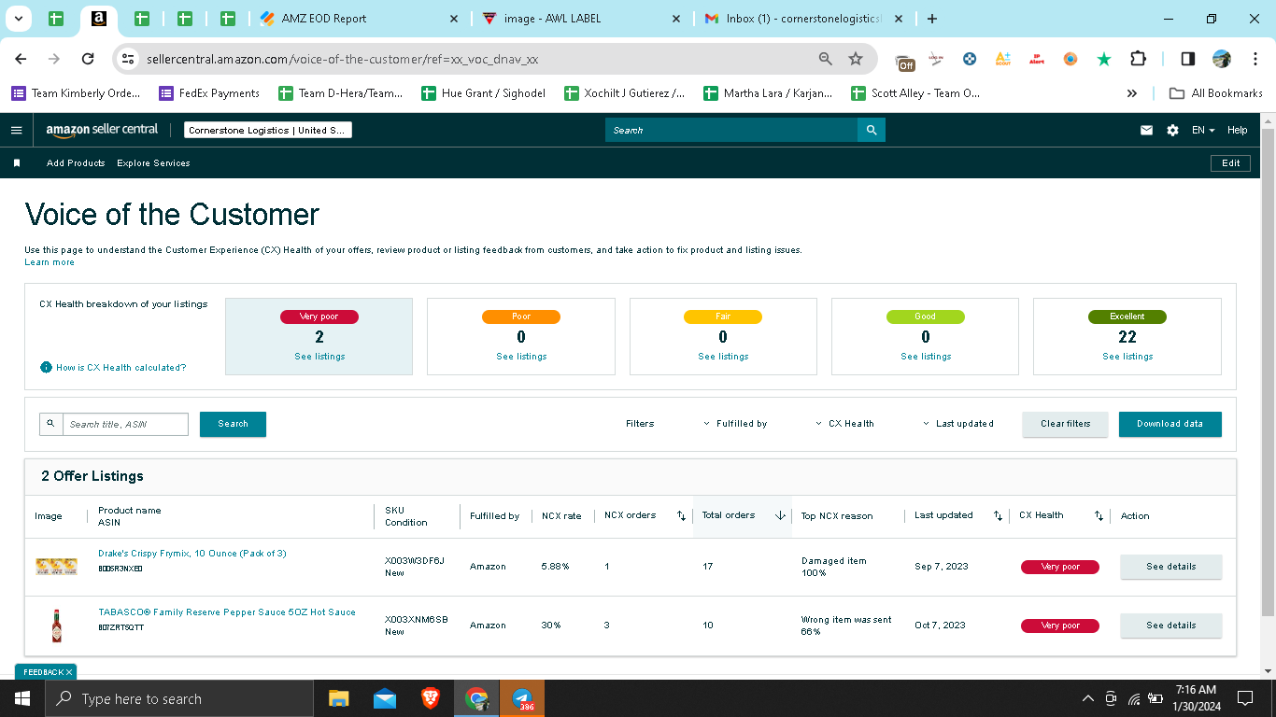Open the EN language dropdown

pos(1203,131)
